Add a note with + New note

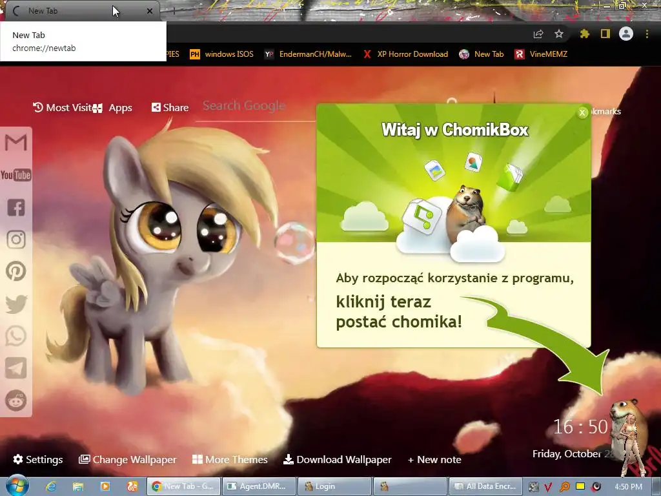click(x=434, y=459)
